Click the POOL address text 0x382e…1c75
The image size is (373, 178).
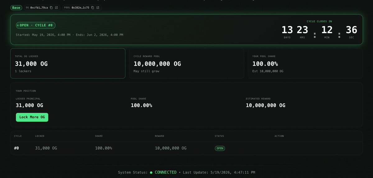(x=80, y=7)
